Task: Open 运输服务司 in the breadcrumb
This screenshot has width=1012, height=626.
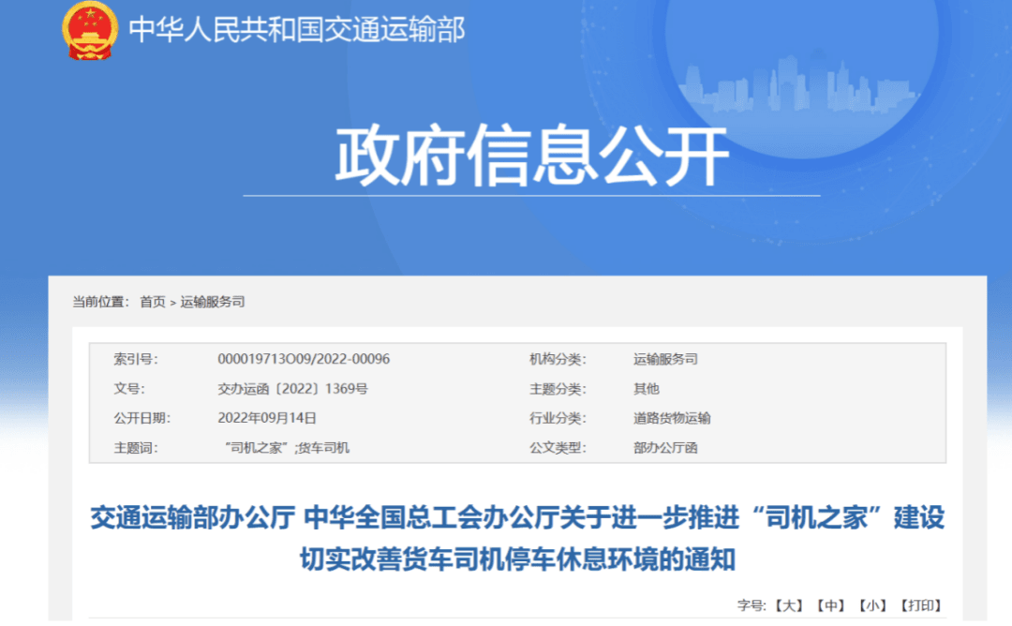Action: click(x=213, y=302)
